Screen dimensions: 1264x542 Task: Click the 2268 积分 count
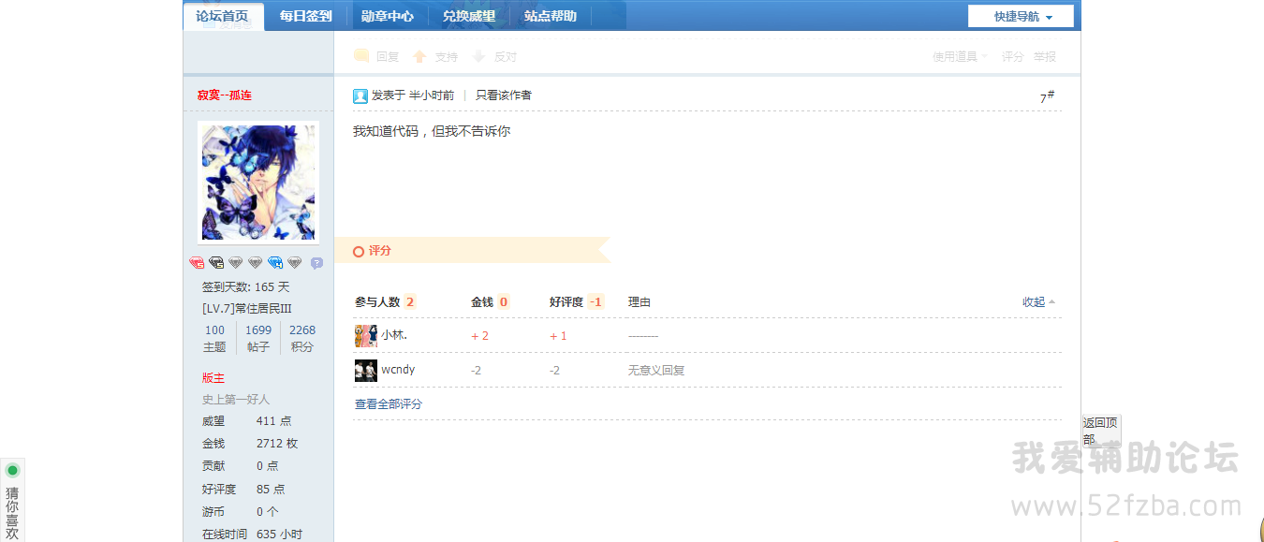(302, 338)
